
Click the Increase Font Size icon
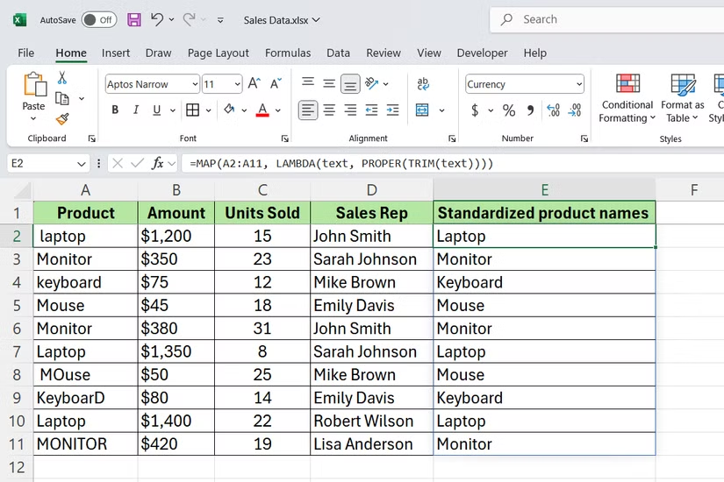pos(254,84)
